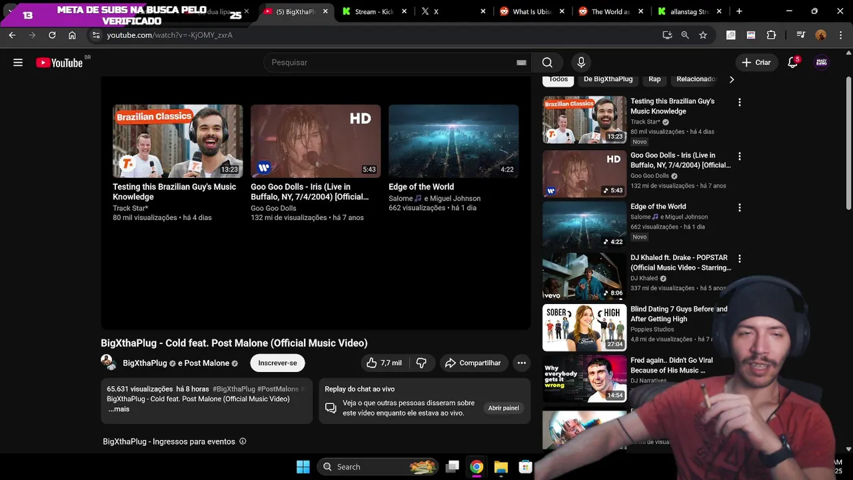853x480 pixels.
Task: Open end-screen Edge of the World thumbnail
Action: tap(454, 141)
